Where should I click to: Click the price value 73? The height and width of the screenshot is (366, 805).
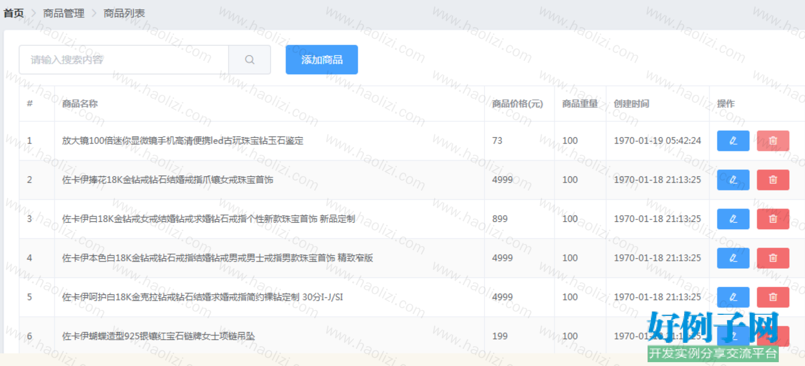pyautogui.click(x=497, y=141)
